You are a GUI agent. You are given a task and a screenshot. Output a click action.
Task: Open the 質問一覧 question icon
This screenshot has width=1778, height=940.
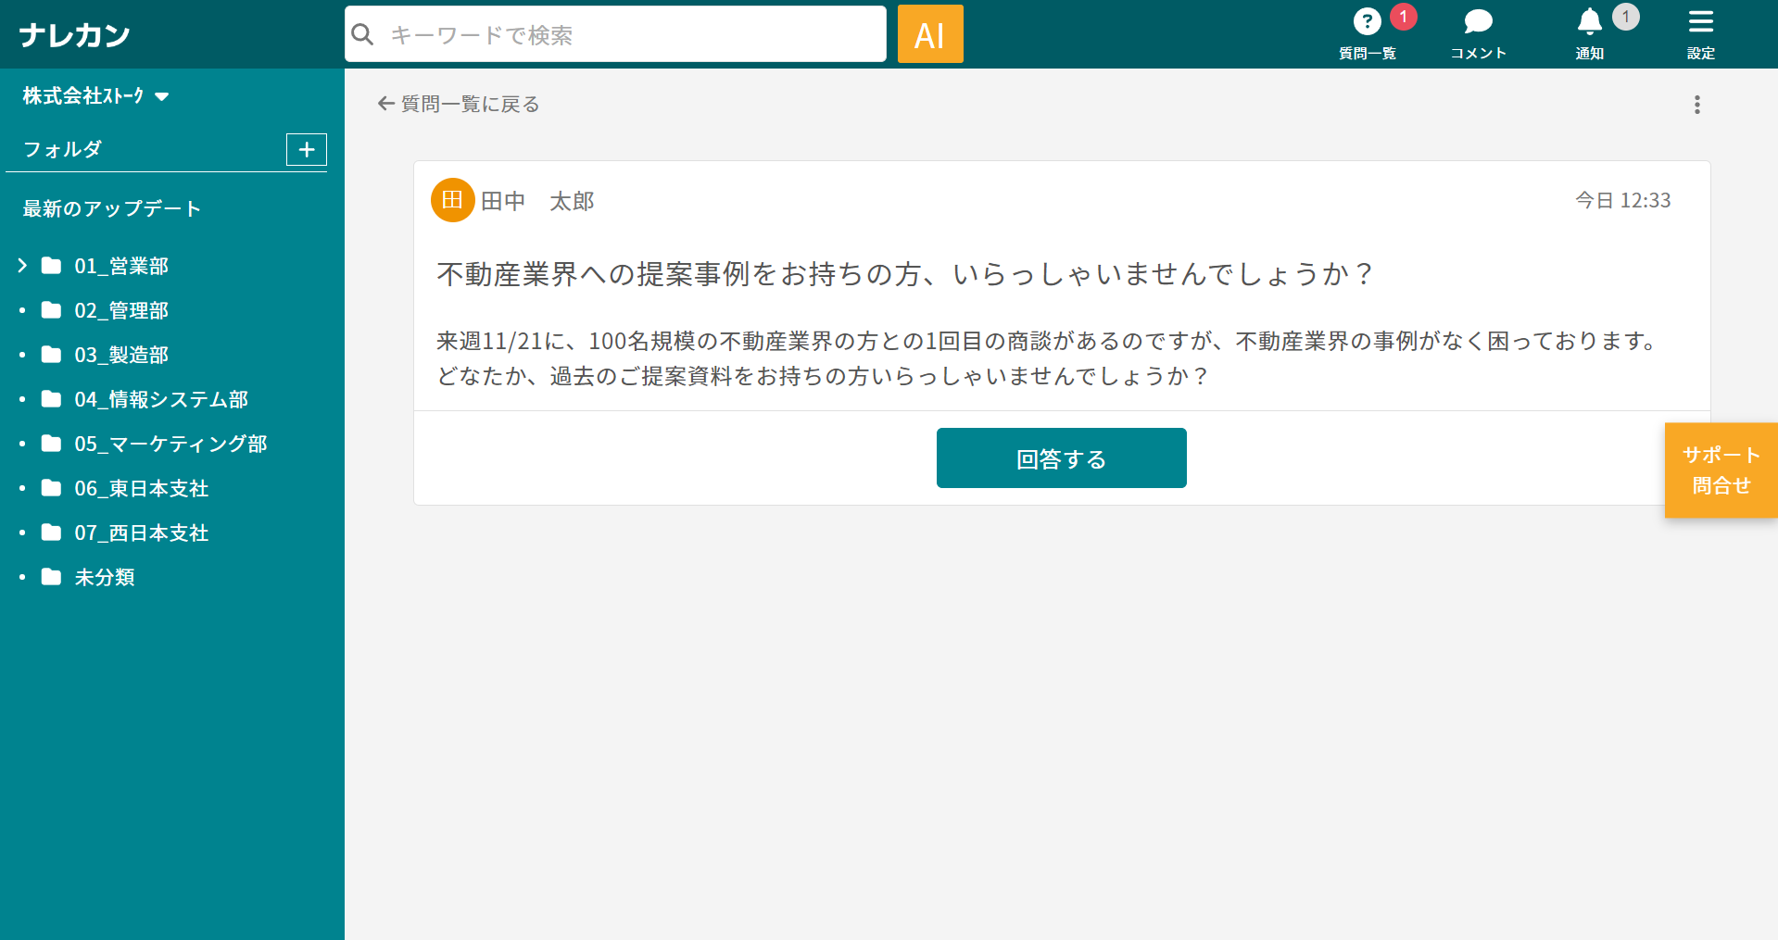point(1367,21)
